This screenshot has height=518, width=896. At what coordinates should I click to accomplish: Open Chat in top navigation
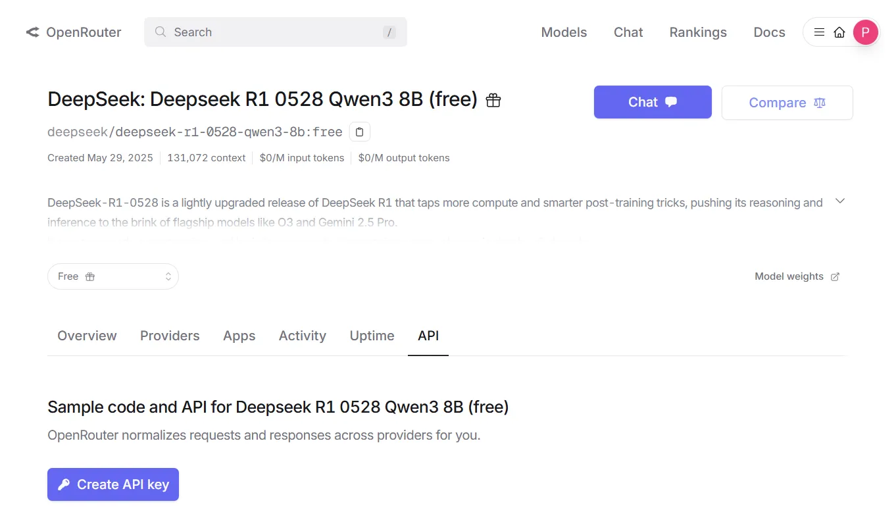point(628,32)
